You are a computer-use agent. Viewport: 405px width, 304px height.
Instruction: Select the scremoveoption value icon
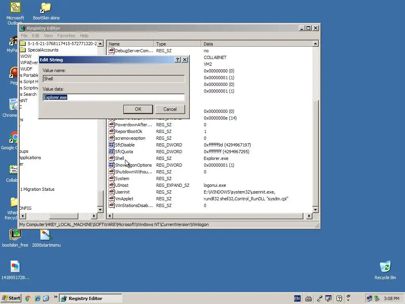point(111,138)
